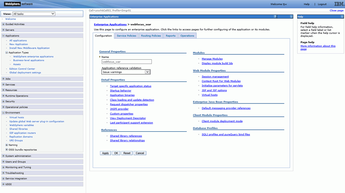This screenshot has width=345, height=193.
Task: Expand the UDDI section
Action: tap(3, 184)
